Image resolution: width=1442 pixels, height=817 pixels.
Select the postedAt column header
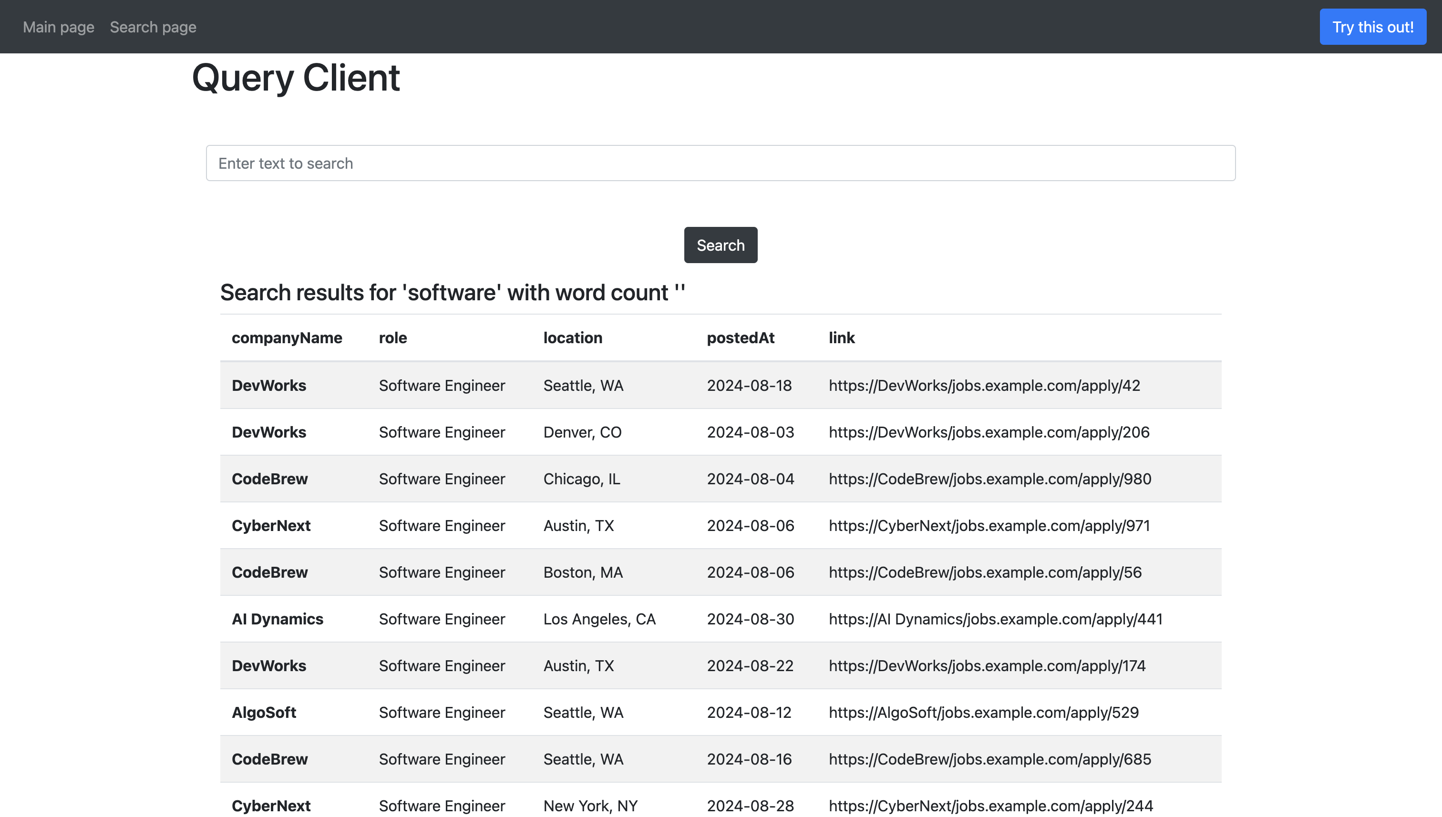click(x=741, y=338)
